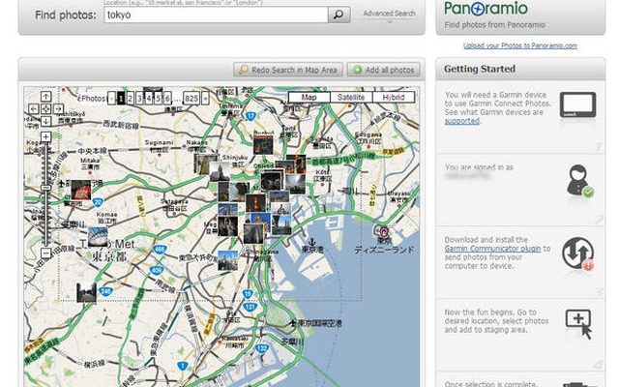This screenshot has width=619, height=387.
Task: Click Add all photos button
Action: click(x=383, y=70)
